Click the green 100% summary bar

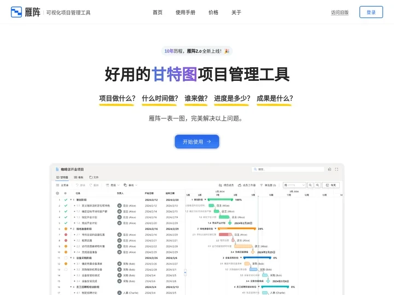coord(220,200)
